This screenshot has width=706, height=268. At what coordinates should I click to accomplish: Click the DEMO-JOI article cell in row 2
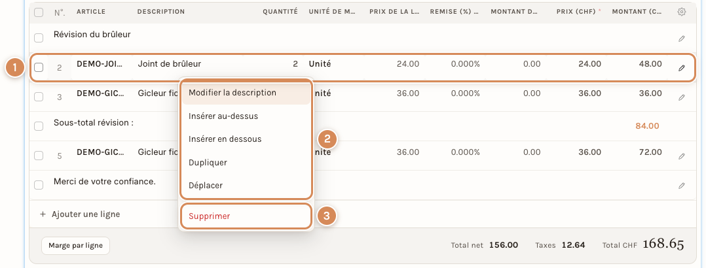click(x=100, y=64)
